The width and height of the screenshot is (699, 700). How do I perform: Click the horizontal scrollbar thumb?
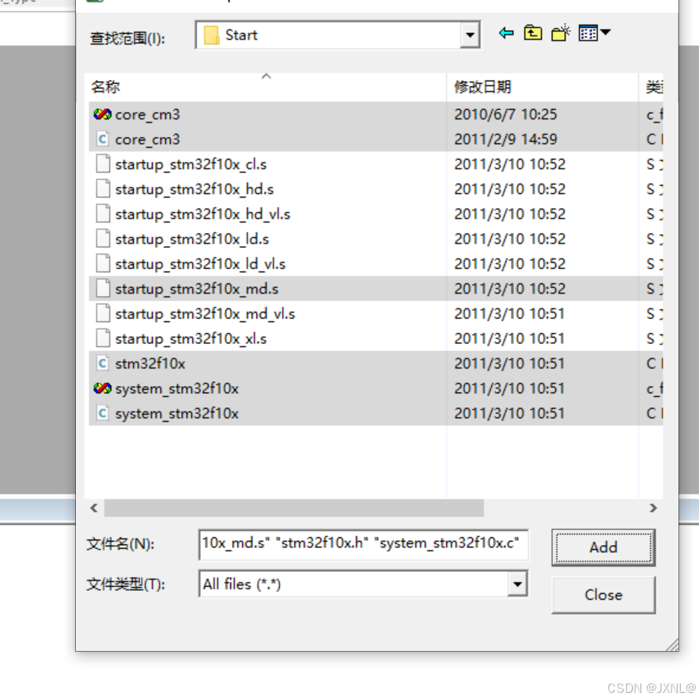tap(293, 508)
